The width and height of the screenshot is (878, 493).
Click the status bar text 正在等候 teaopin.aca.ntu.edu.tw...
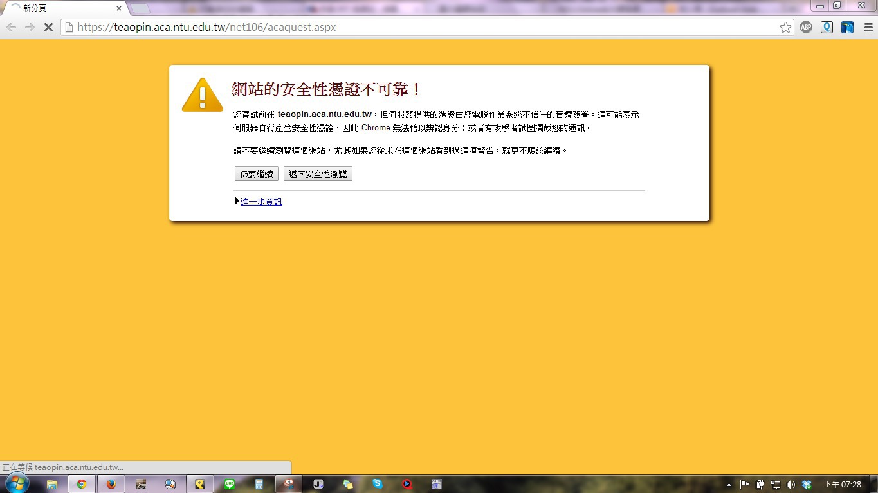click(63, 467)
